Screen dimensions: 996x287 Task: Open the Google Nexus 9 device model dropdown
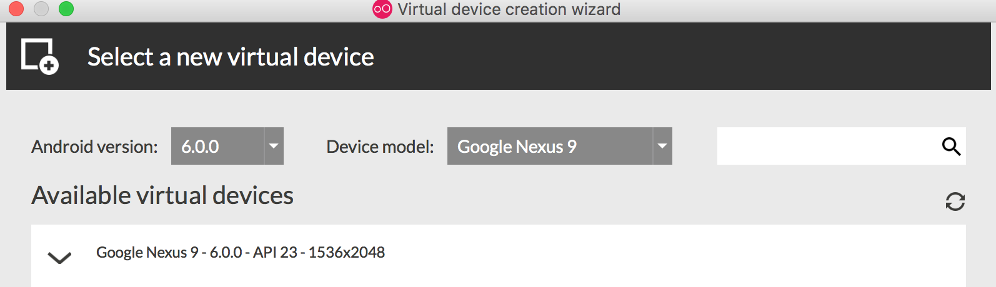(x=550, y=146)
